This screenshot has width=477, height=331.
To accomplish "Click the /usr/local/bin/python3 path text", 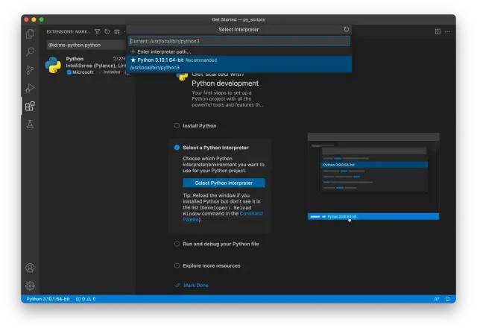I will pos(155,68).
